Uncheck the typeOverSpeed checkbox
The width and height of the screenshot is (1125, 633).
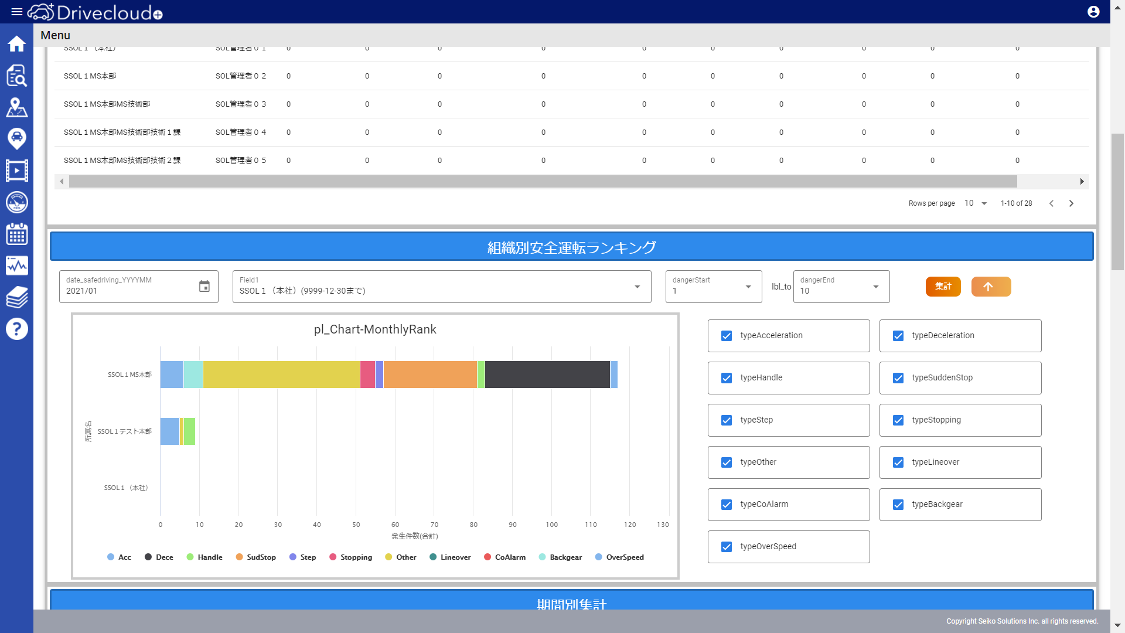tap(727, 547)
